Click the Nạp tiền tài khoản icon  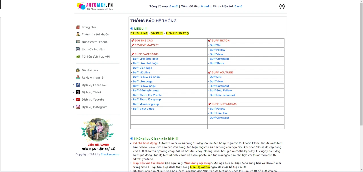[78, 42]
